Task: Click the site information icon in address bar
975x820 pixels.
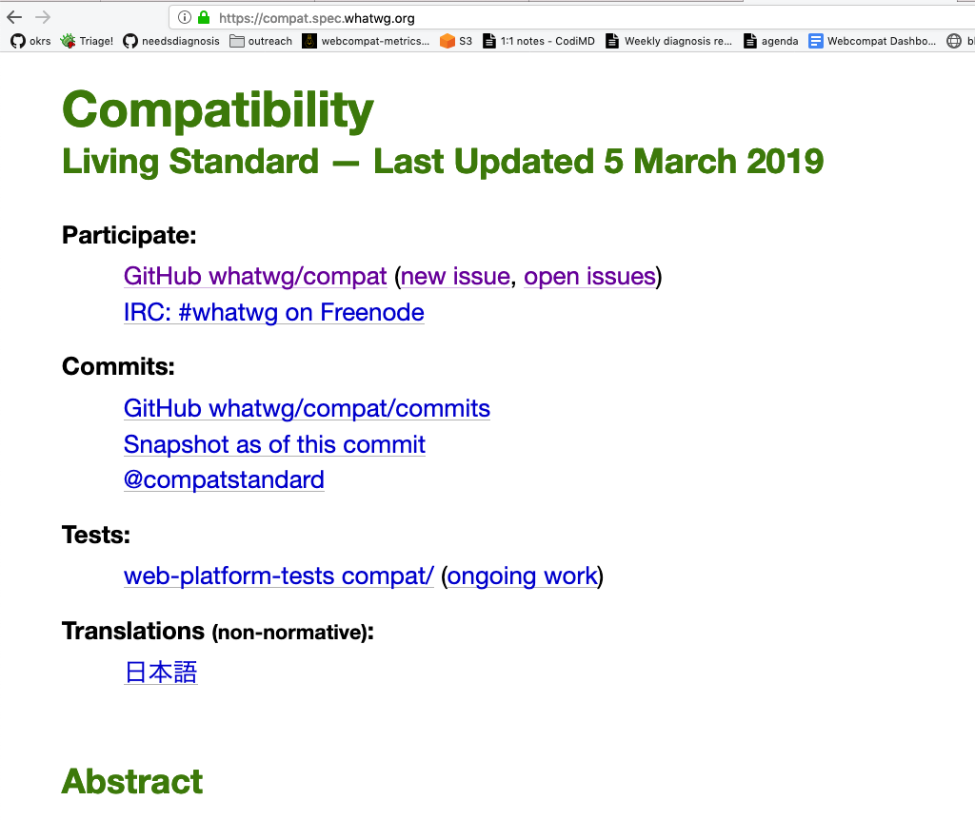Action: (x=185, y=17)
